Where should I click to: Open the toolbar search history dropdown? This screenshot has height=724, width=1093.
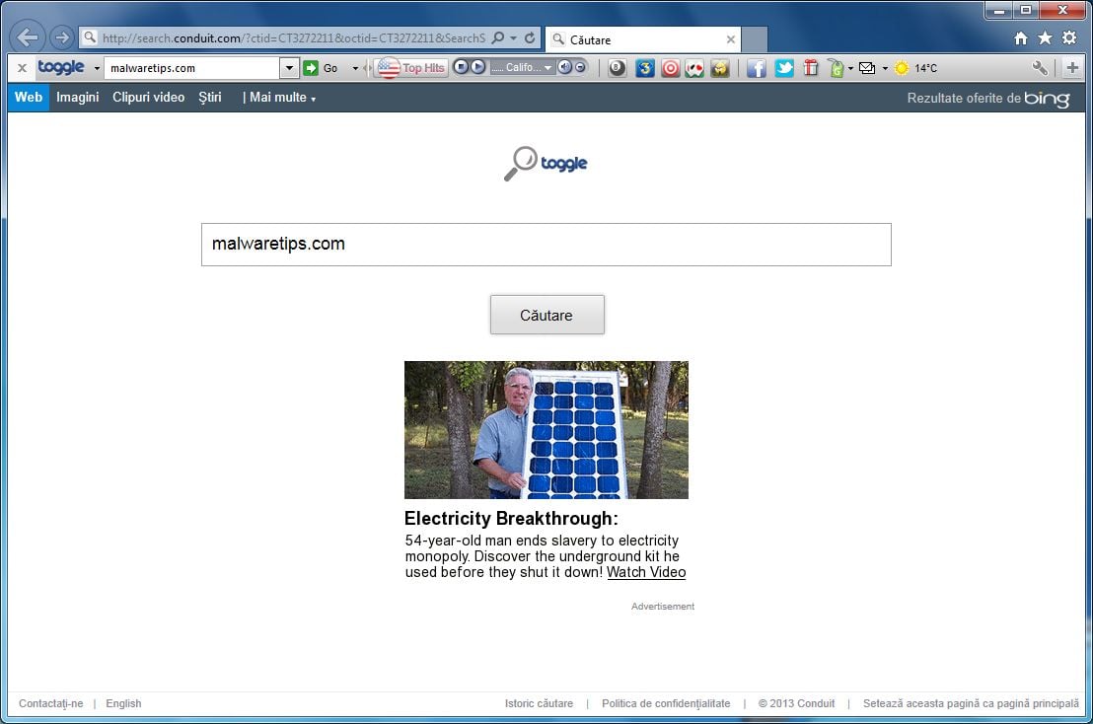point(289,68)
